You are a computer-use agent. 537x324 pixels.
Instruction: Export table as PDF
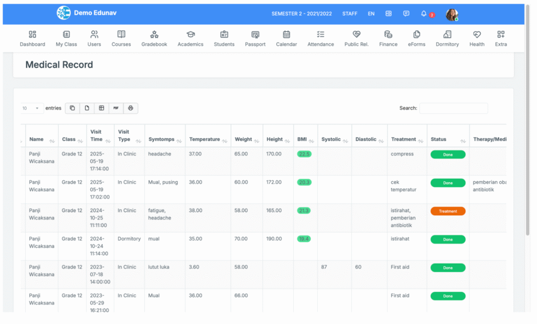tap(116, 108)
